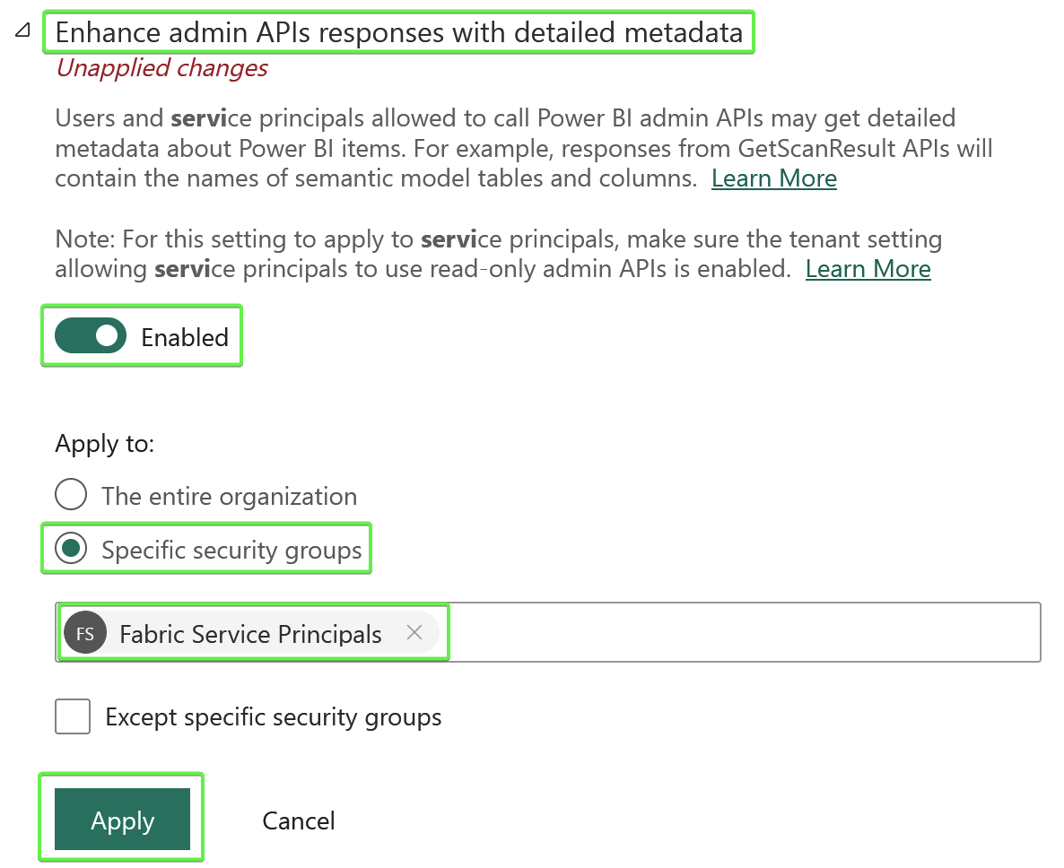Apply the unapplied changes

122,820
